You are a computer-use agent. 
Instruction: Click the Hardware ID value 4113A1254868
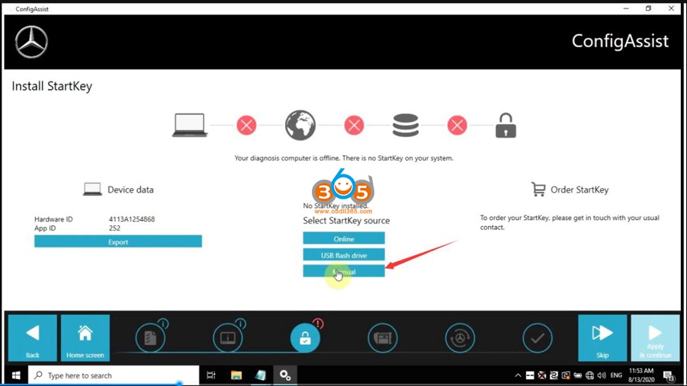tap(132, 219)
